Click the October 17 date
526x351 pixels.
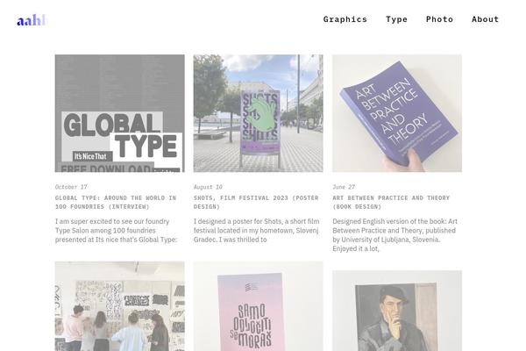pyautogui.click(x=71, y=187)
